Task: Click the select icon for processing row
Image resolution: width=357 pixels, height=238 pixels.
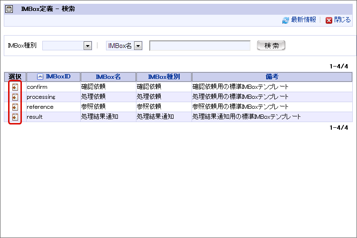Action: click(x=15, y=97)
